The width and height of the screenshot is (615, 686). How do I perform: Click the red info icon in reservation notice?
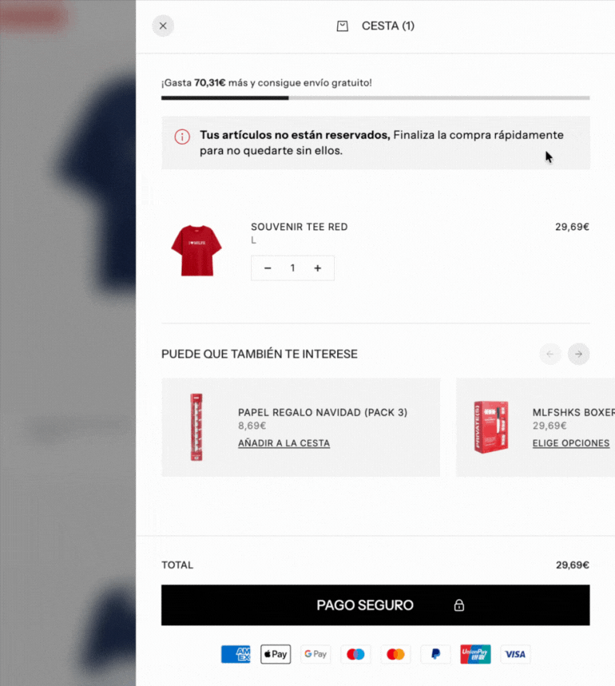(182, 137)
